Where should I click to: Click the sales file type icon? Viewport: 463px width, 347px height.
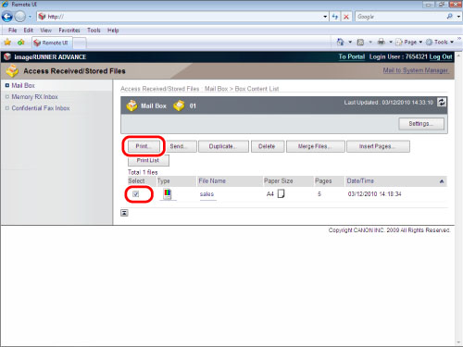pyautogui.click(x=168, y=193)
